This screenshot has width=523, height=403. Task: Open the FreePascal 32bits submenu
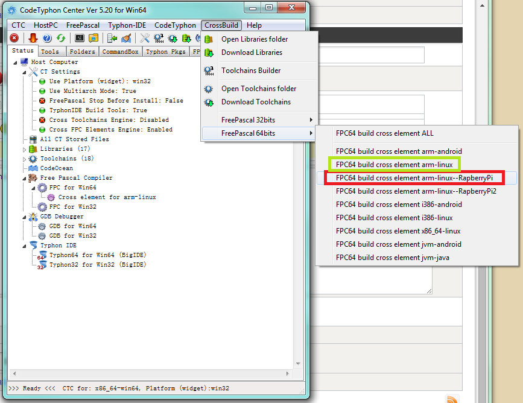[259, 120]
